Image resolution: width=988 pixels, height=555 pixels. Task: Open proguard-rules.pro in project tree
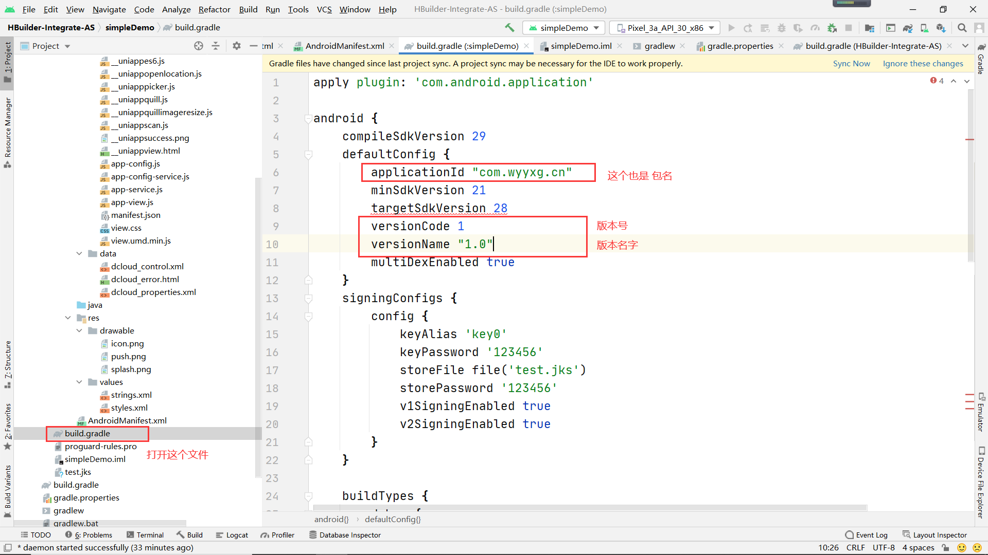(x=100, y=446)
